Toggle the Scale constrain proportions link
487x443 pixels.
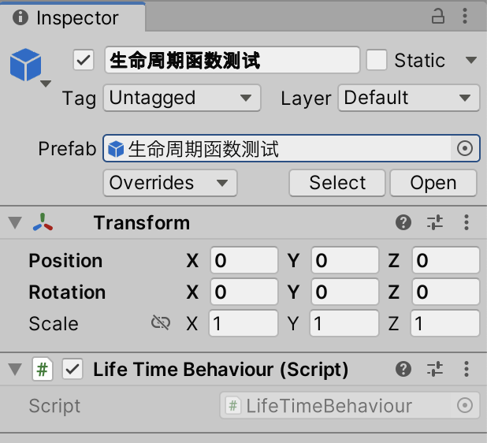pyautogui.click(x=161, y=323)
